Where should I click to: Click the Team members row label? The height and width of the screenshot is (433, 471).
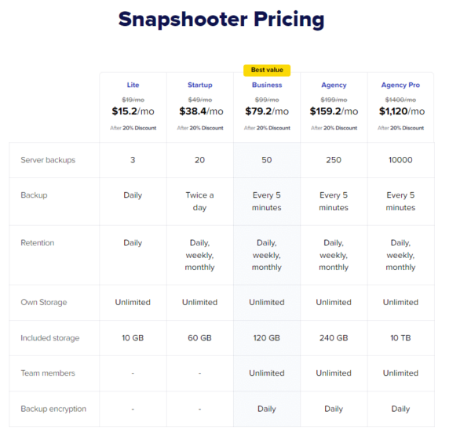pos(48,373)
